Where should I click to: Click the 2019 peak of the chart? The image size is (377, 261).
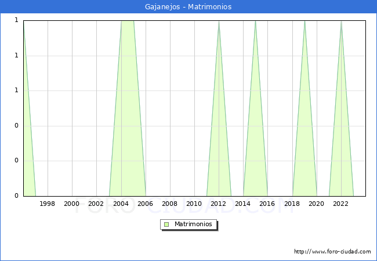(x=304, y=21)
